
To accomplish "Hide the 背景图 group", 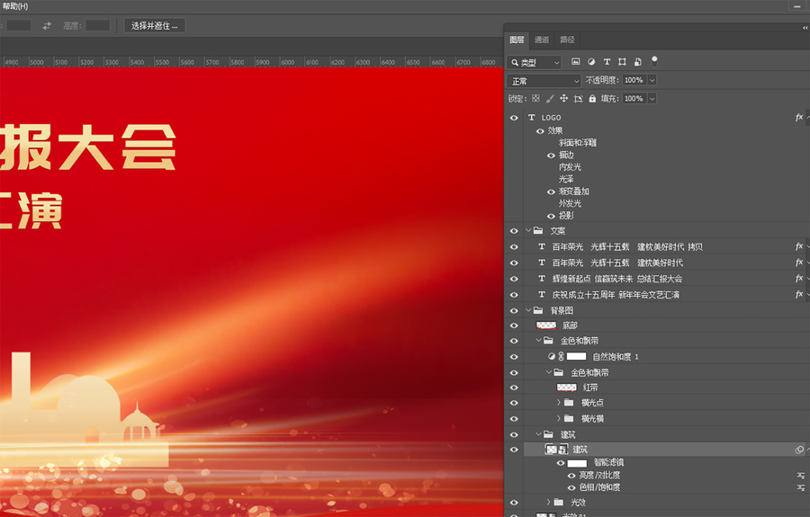I will tap(514, 310).
